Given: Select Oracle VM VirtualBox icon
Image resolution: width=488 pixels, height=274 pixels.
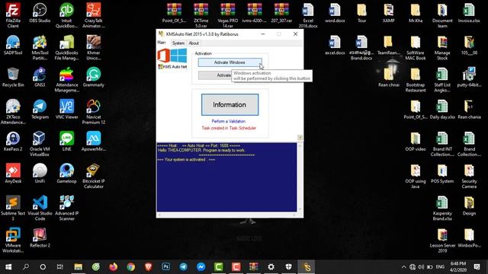Looking at the screenshot, I should pos(40,144).
